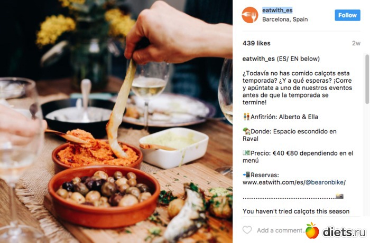Like the post with the heart icon
This screenshot has width=370, height=243.
(x=247, y=230)
